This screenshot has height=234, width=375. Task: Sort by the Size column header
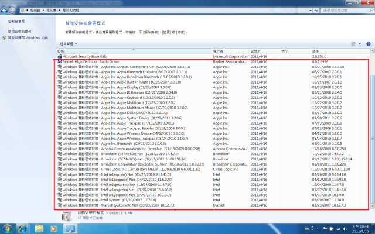pyautogui.click(x=295, y=51)
